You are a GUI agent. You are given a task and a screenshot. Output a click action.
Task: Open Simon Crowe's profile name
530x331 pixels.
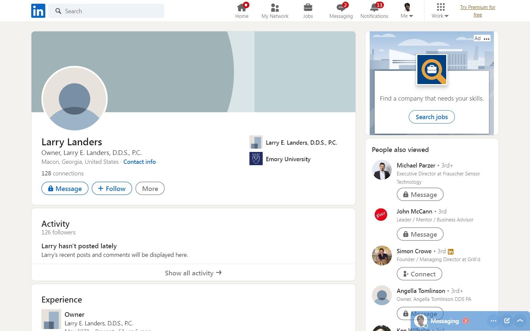(x=414, y=251)
